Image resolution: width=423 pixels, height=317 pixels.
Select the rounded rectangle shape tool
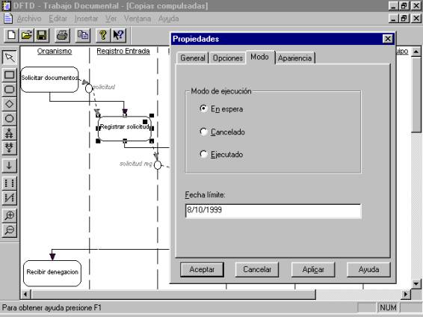(10, 89)
